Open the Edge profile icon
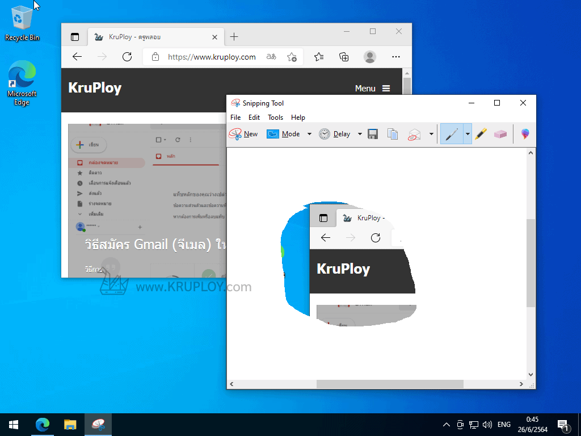Viewport: 581px width, 436px height. click(x=369, y=57)
